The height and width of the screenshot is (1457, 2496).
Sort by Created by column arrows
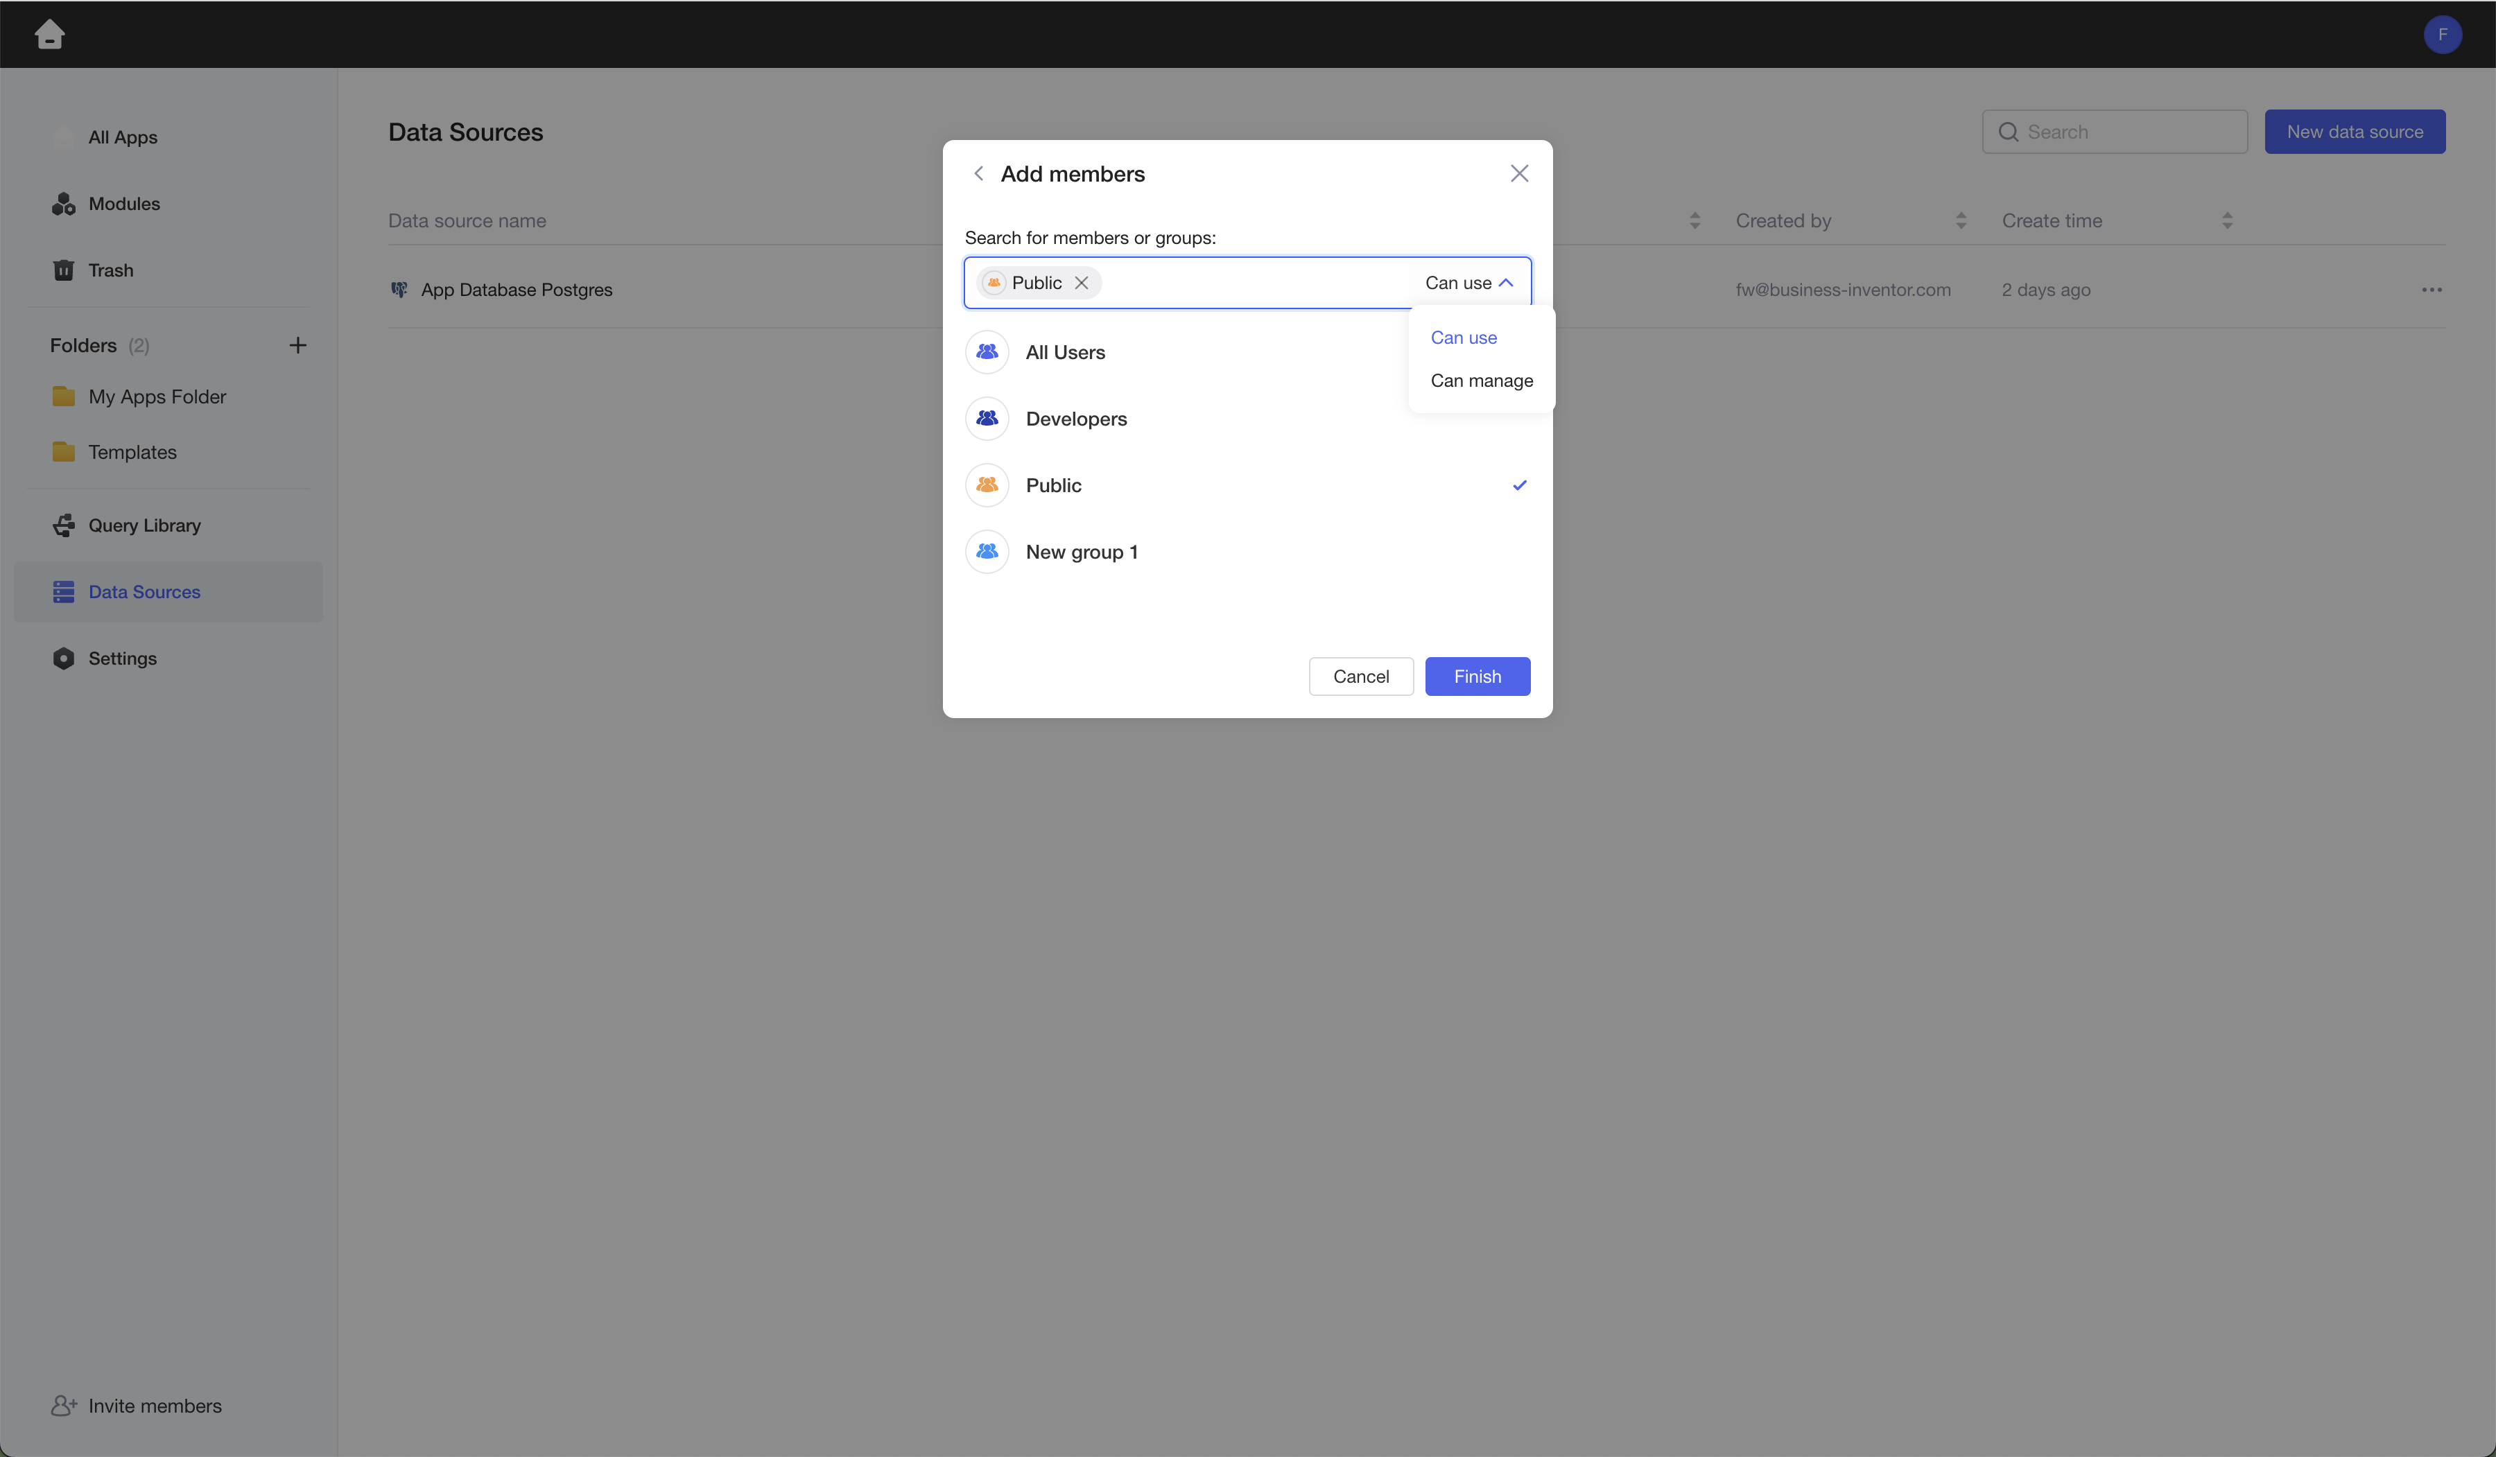coord(1961,221)
